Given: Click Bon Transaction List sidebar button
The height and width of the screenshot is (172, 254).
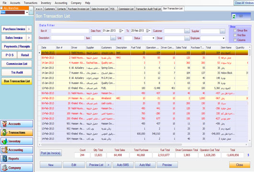Looking at the screenshot, I should coord(17,81).
